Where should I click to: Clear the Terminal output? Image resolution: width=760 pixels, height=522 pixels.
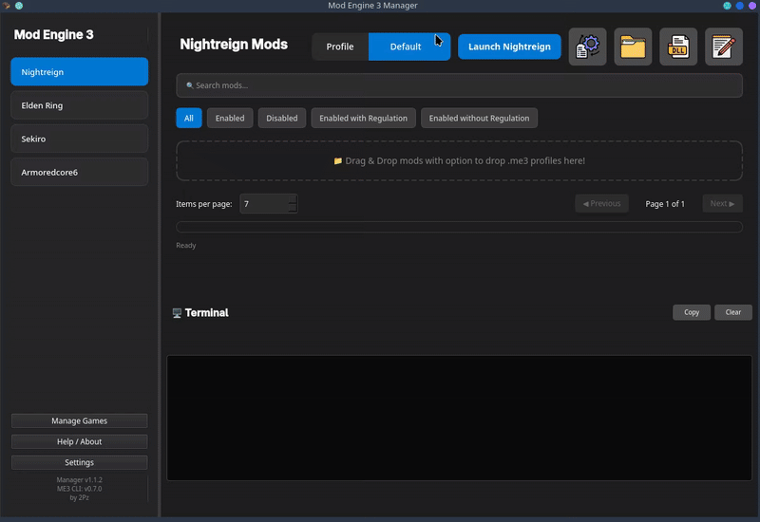pos(732,312)
